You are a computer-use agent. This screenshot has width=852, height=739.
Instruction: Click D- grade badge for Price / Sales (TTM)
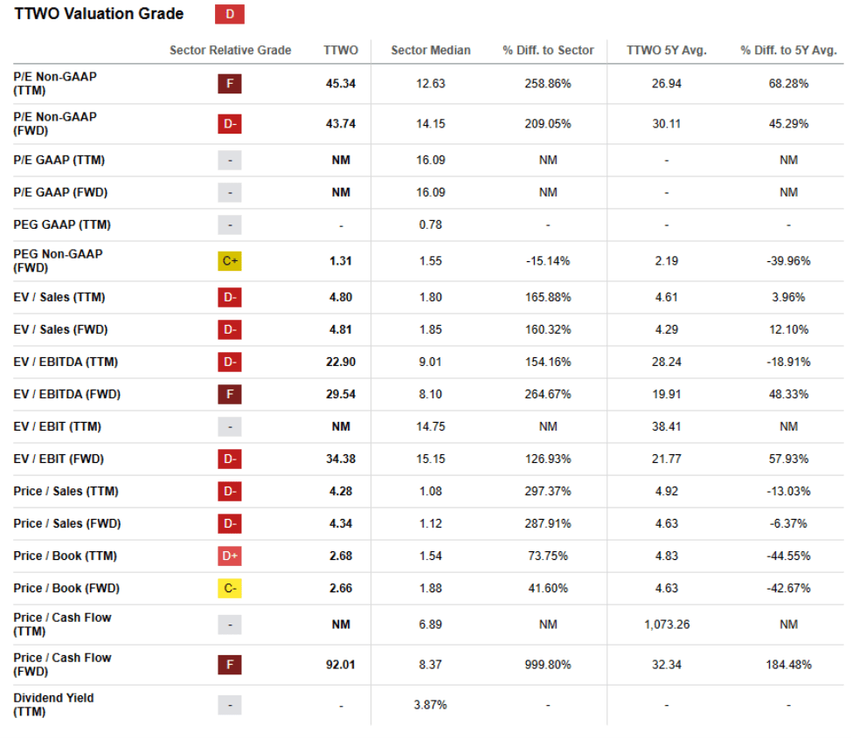(229, 492)
